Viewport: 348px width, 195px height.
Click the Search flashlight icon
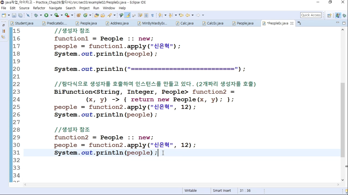click(109, 15)
